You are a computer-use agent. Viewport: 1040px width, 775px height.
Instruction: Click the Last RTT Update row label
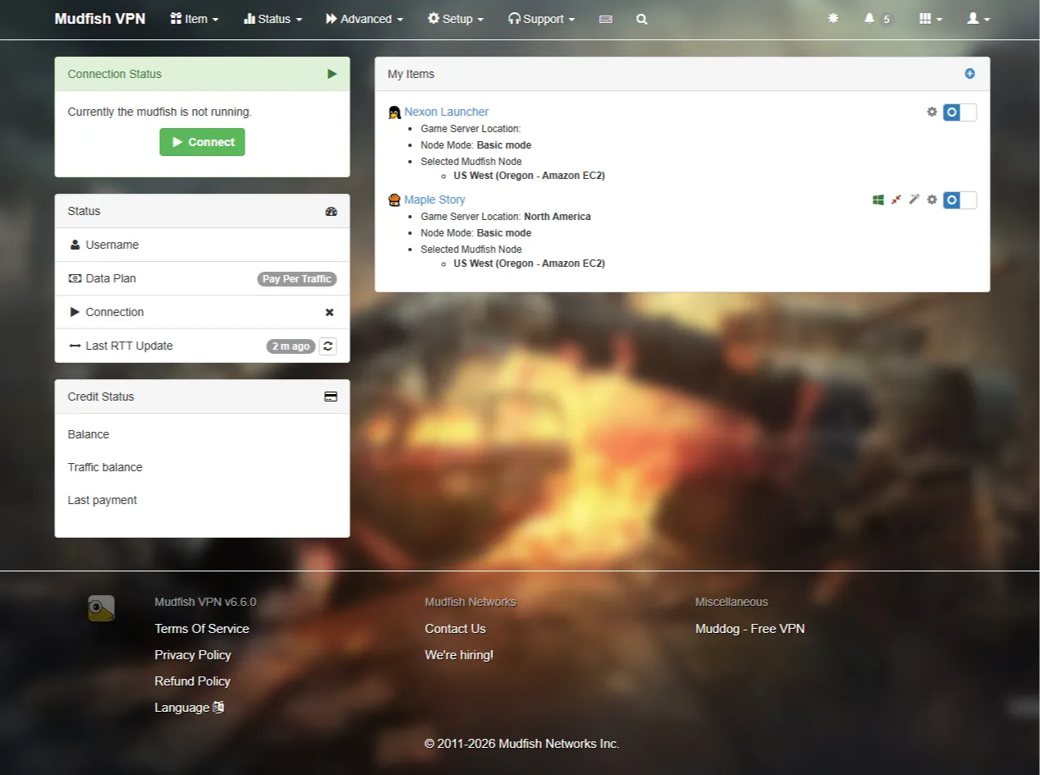pyautogui.click(x=129, y=346)
